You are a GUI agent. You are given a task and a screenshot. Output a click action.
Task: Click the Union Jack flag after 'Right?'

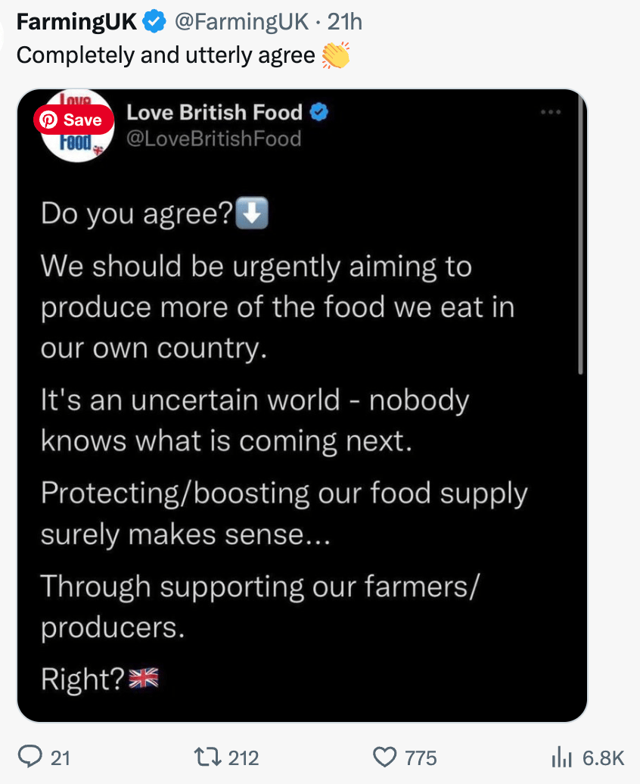[144, 678]
